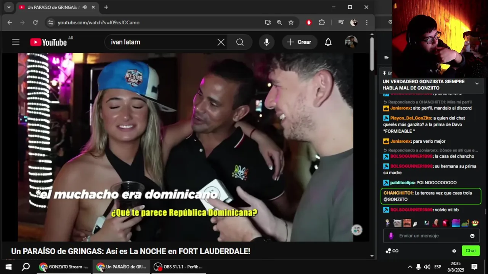Open the emoji picker smiley
Screen dimensions: 488x274
pyautogui.click(x=472, y=236)
